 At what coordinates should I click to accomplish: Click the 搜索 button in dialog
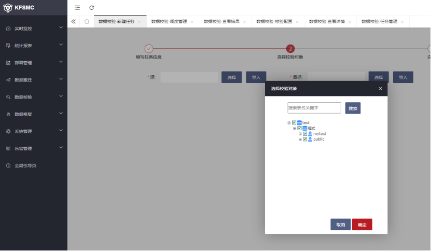(x=353, y=108)
